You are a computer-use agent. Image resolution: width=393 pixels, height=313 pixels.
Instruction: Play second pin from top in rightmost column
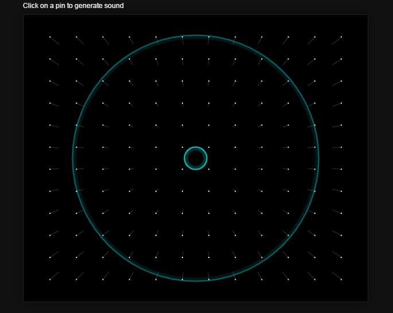click(x=341, y=59)
